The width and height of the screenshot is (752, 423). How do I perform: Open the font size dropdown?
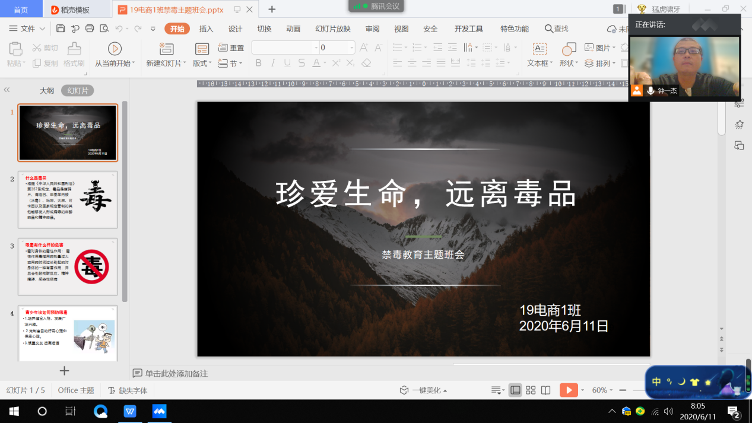coord(351,47)
